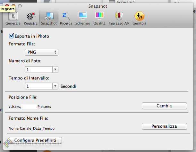
Task: Open the Registra recording settings
Action: (x=30, y=18)
